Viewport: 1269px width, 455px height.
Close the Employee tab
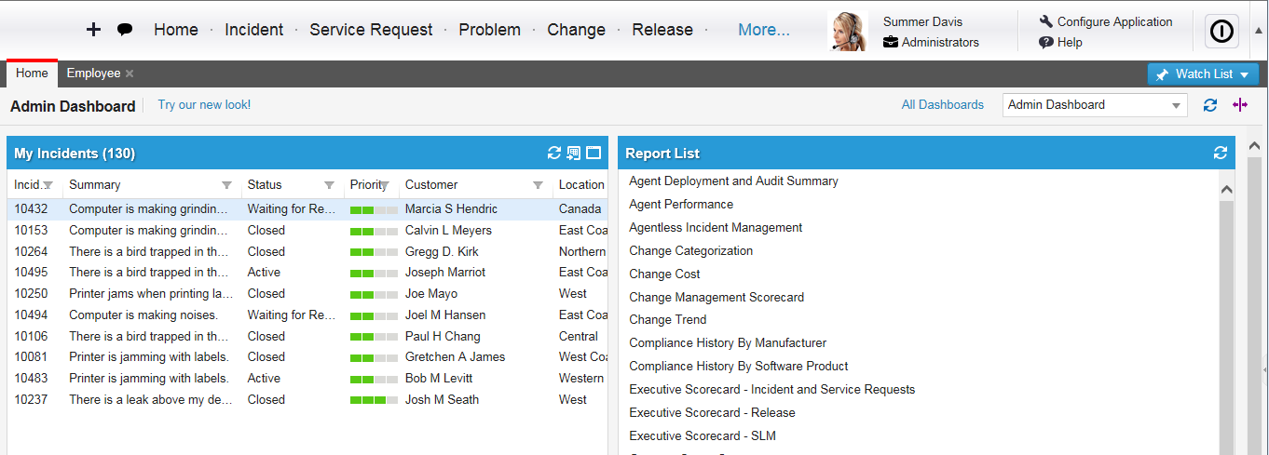[130, 74]
